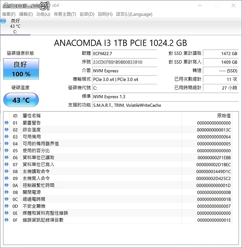Open the 佈景主題(T) theme menu
This screenshot has height=248, width=242.
point(65,14)
